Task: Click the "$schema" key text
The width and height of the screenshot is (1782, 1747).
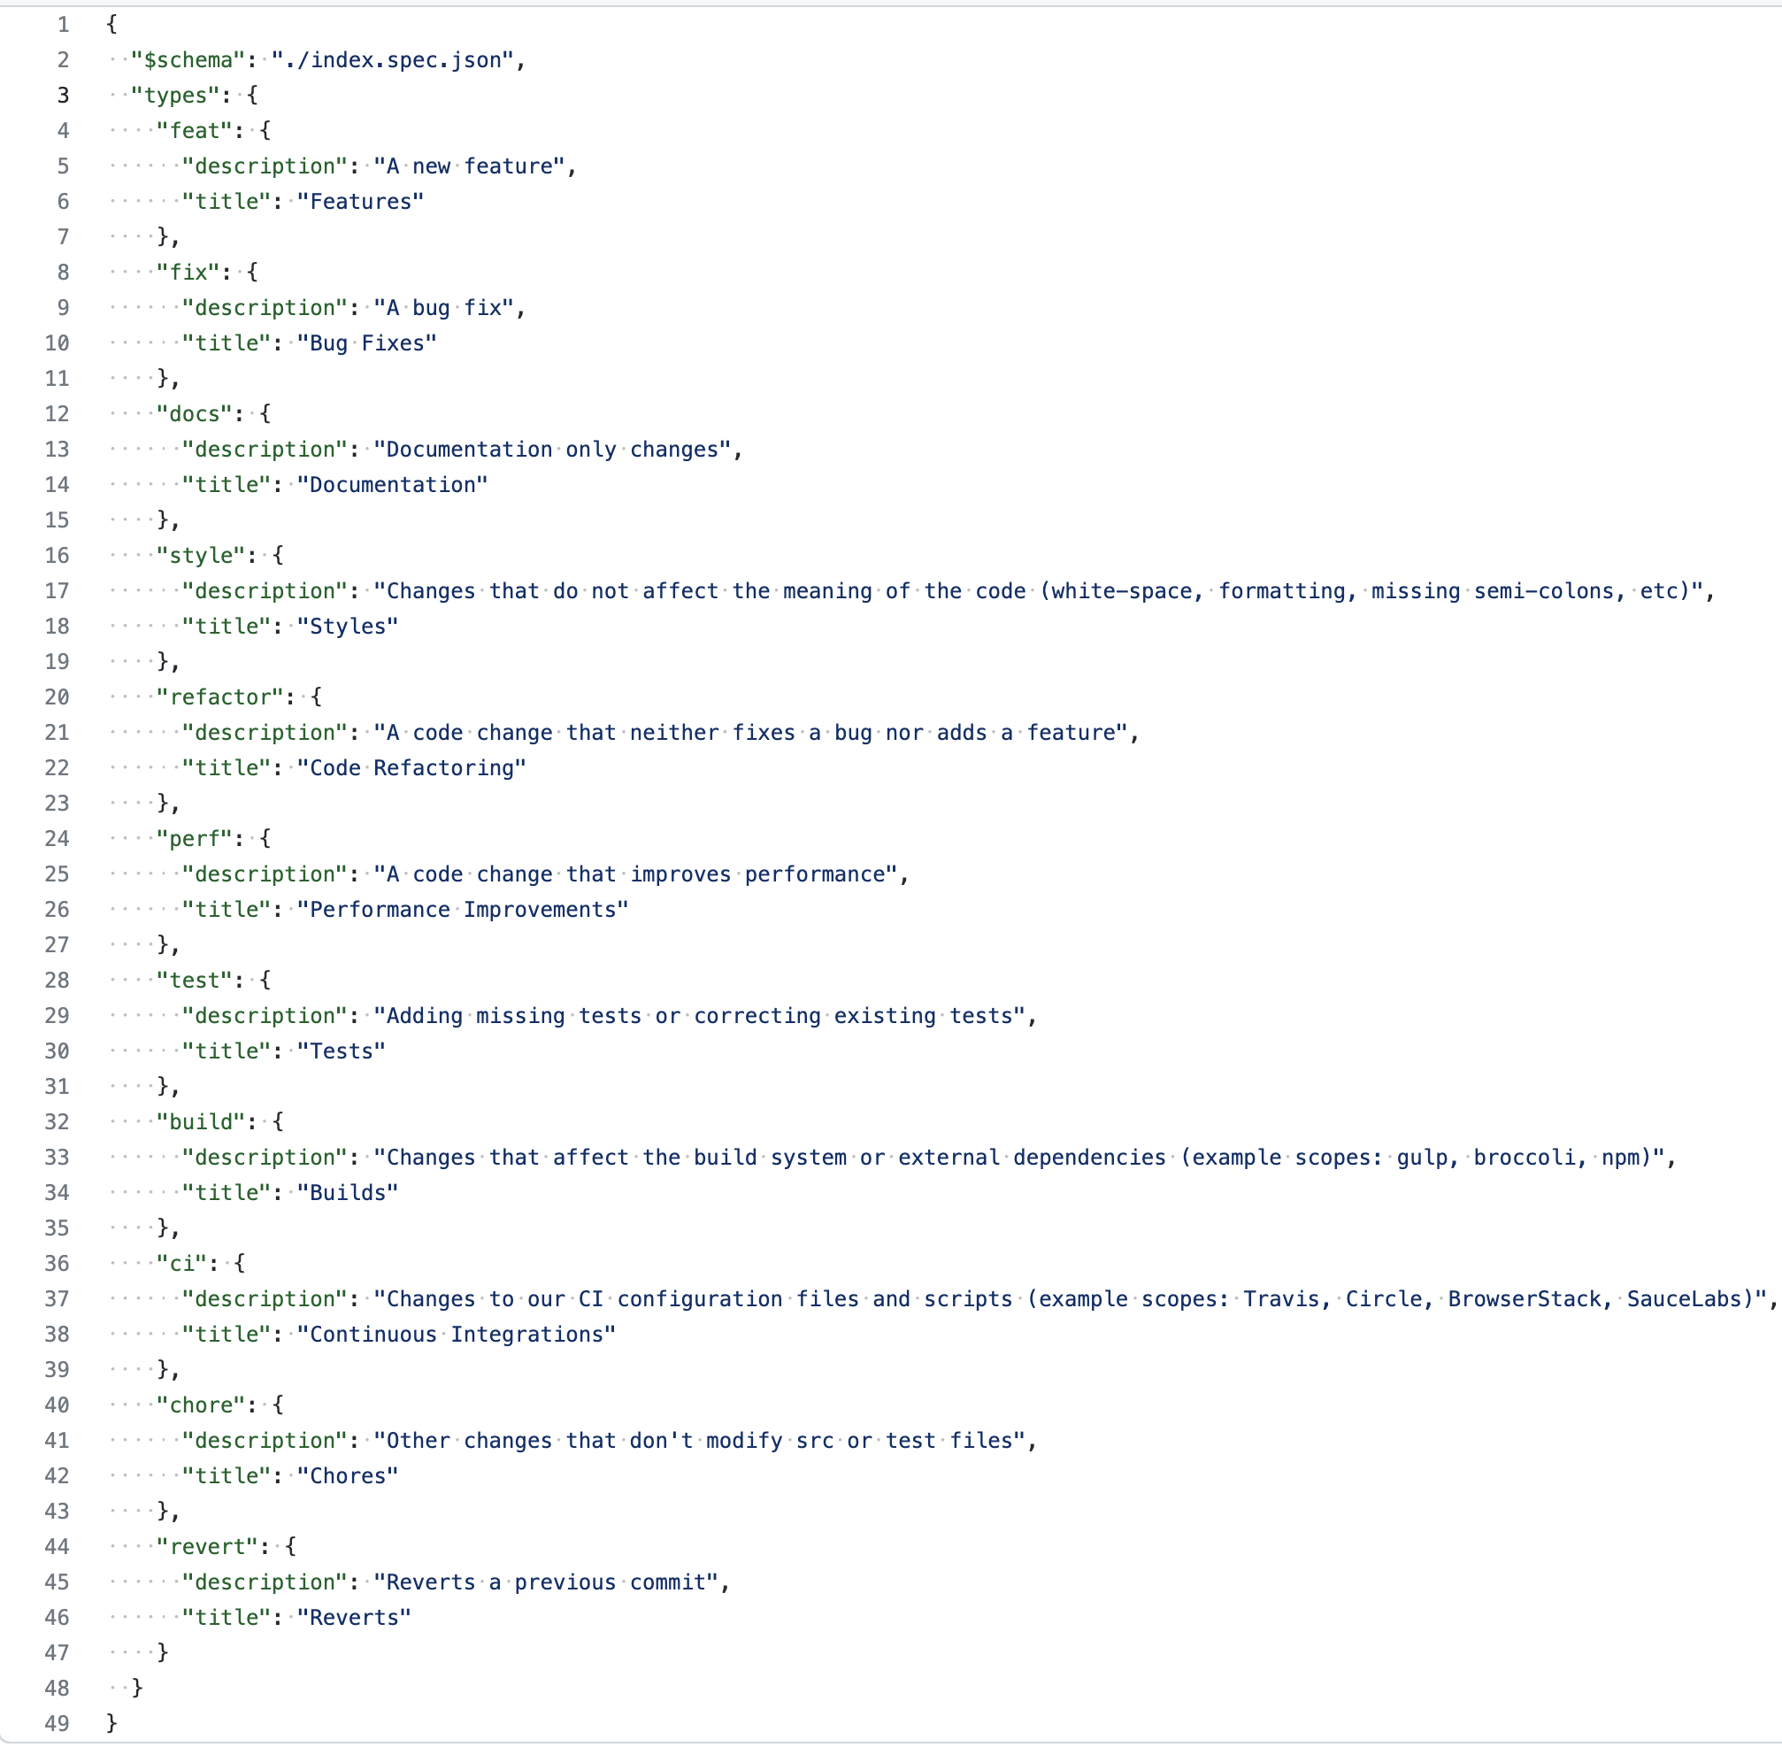Action: (x=188, y=60)
